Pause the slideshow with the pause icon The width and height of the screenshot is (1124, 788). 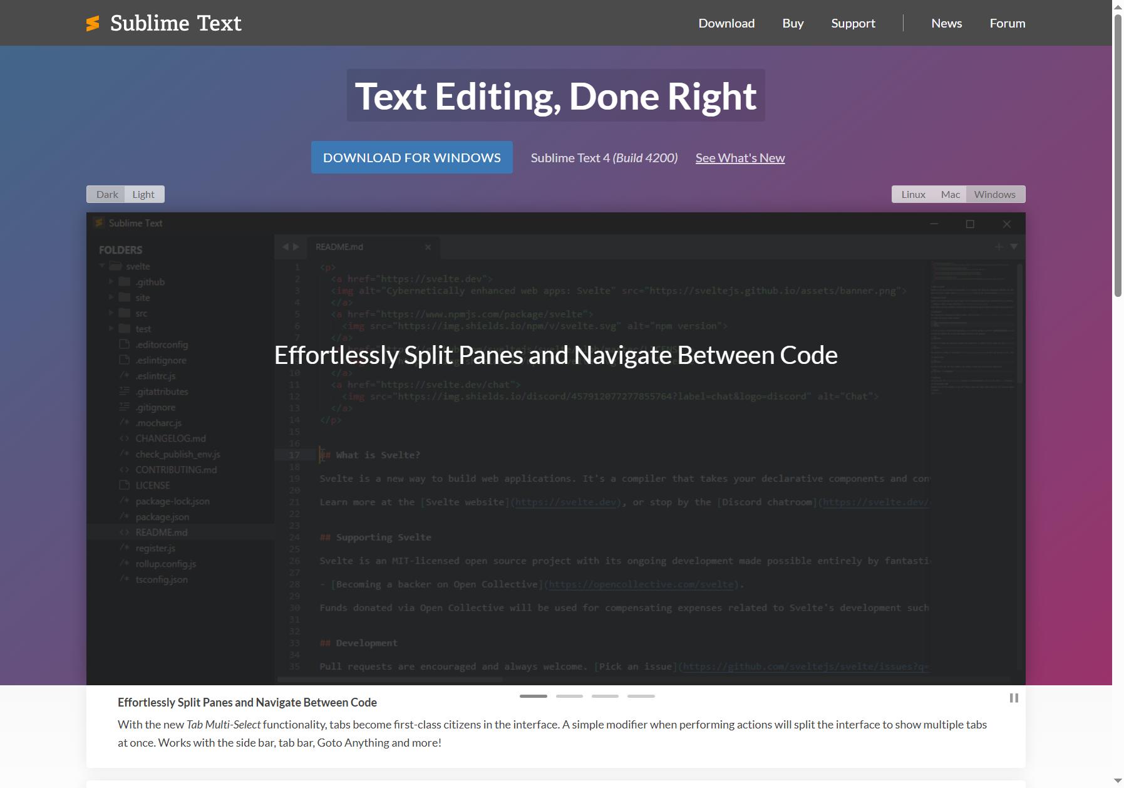pyautogui.click(x=1014, y=698)
